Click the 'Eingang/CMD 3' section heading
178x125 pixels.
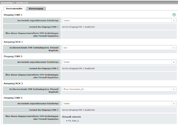click(13, 98)
